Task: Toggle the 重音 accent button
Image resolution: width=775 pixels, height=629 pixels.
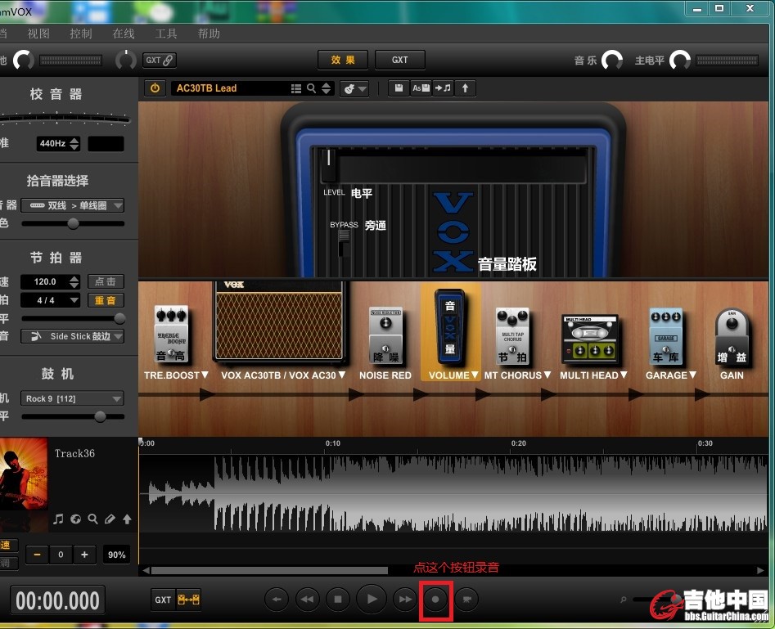Action: [106, 300]
